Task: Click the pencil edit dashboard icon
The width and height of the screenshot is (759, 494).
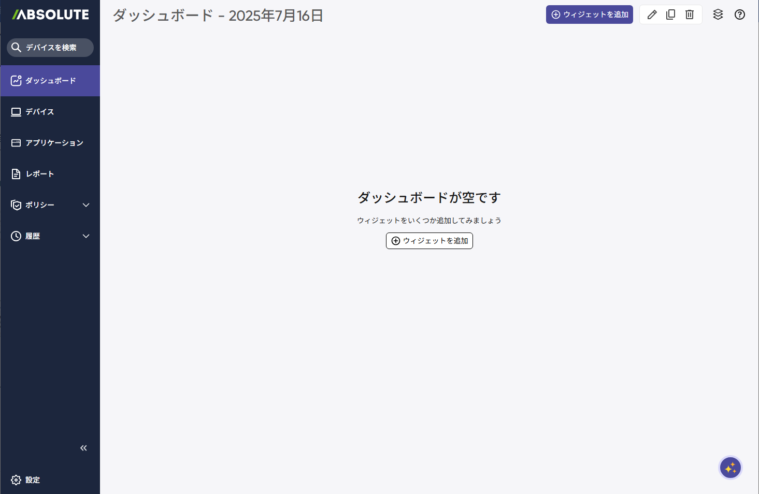Action: point(652,14)
